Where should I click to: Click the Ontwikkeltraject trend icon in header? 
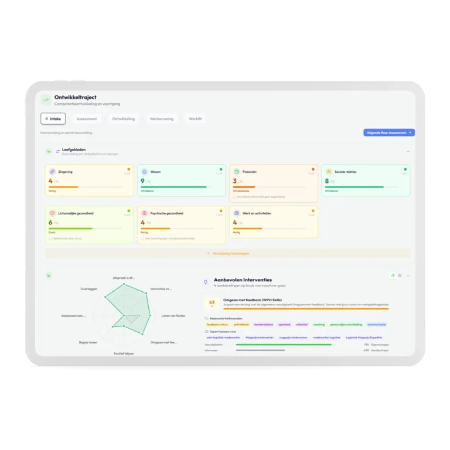point(46,100)
